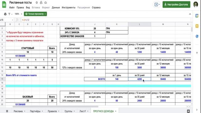Star the Рекламные посты document
201x113 pixels.
click(x=37, y=3)
